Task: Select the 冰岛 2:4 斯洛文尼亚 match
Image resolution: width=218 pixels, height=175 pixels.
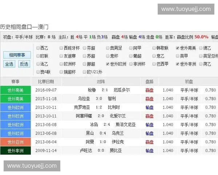Action: (113, 125)
